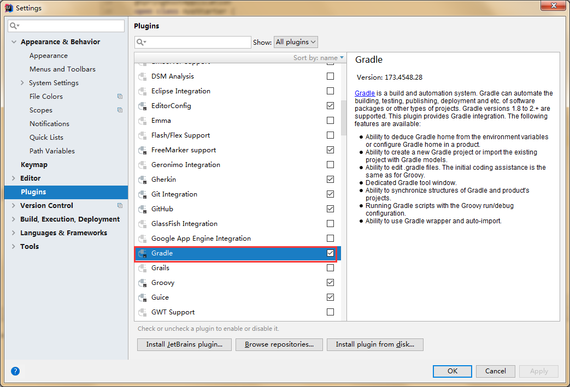
Task: Focus the plugins search field
Action: click(x=193, y=42)
